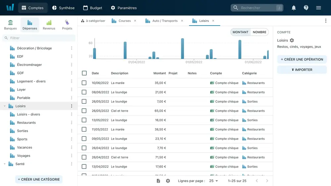
Task: Open the lines per page dropdown
Action: point(213,181)
